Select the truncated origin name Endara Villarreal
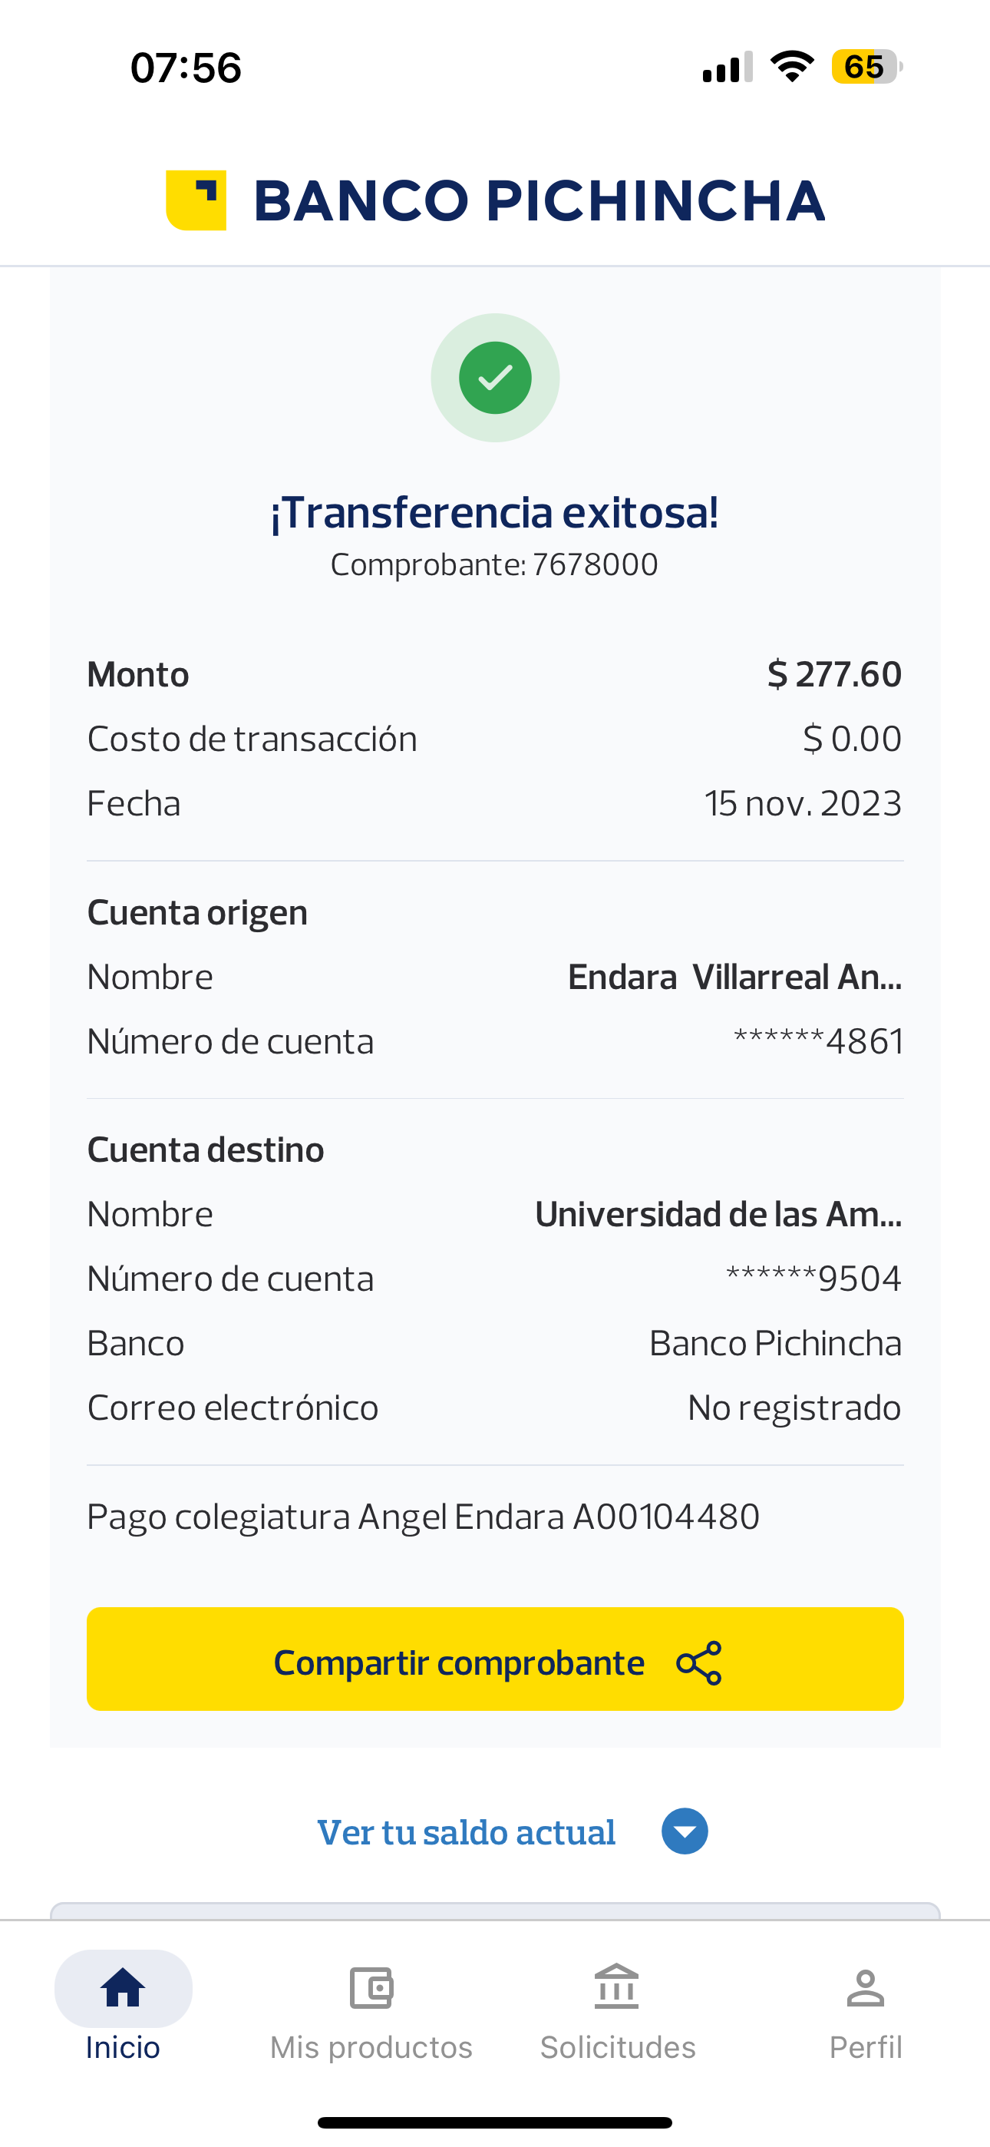990x2147 pixels. (x=734, y=977)
